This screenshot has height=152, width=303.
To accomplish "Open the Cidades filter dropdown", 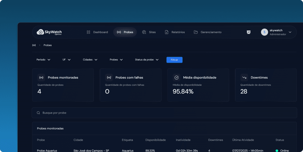I will click(x=90, y=60).
